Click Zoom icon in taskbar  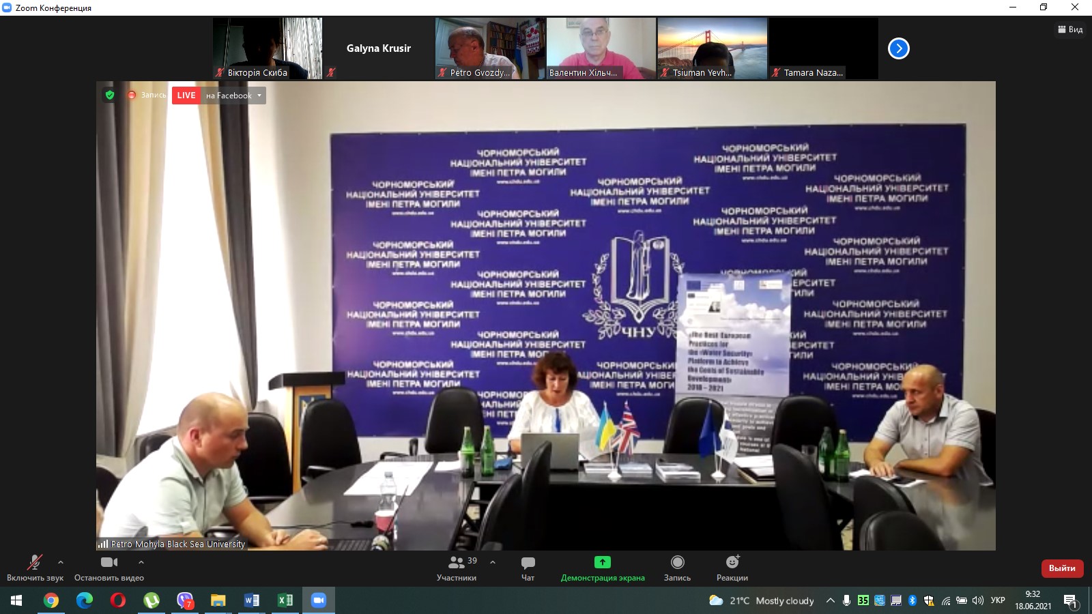[319, 600]
